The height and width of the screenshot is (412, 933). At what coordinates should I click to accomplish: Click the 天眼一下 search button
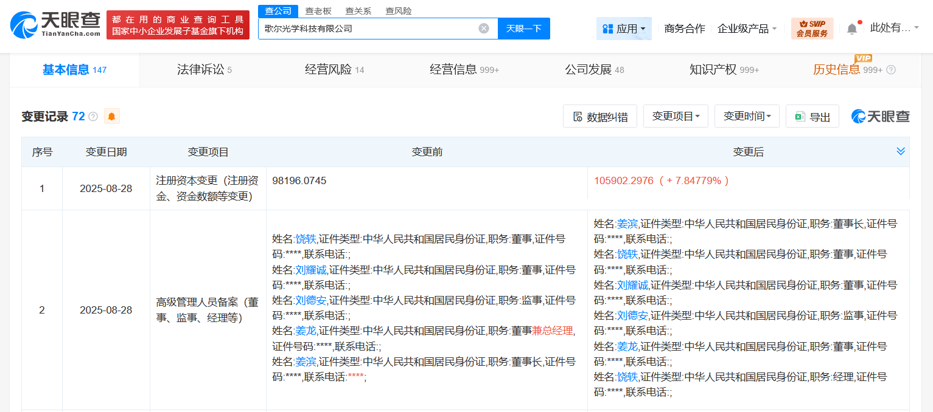pos(524,28)
